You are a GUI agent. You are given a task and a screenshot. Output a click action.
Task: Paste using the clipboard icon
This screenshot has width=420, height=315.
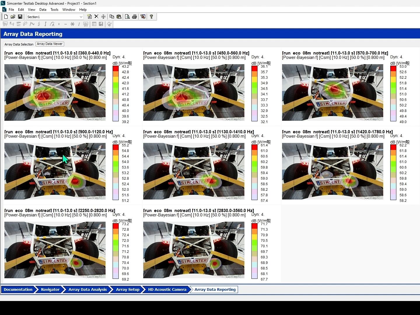point(119,17)
